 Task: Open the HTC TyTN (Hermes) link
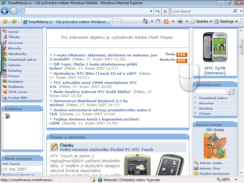point(215,71)
